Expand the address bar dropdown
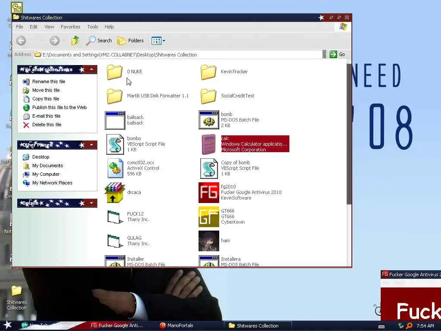441x331 pixels. pos(324,54)
